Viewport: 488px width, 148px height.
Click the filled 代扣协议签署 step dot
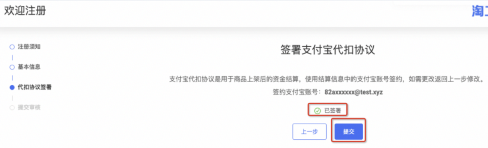click(x=12, y=87)
